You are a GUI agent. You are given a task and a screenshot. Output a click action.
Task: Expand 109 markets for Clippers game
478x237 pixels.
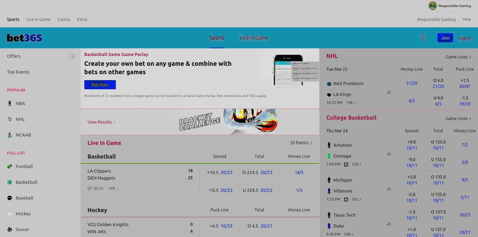tap(113, 188)
